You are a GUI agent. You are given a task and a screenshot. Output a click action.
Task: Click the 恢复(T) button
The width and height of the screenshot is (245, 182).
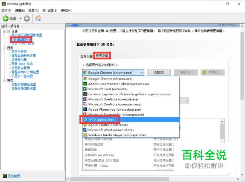pyautogui.click(x=213, y=72)
